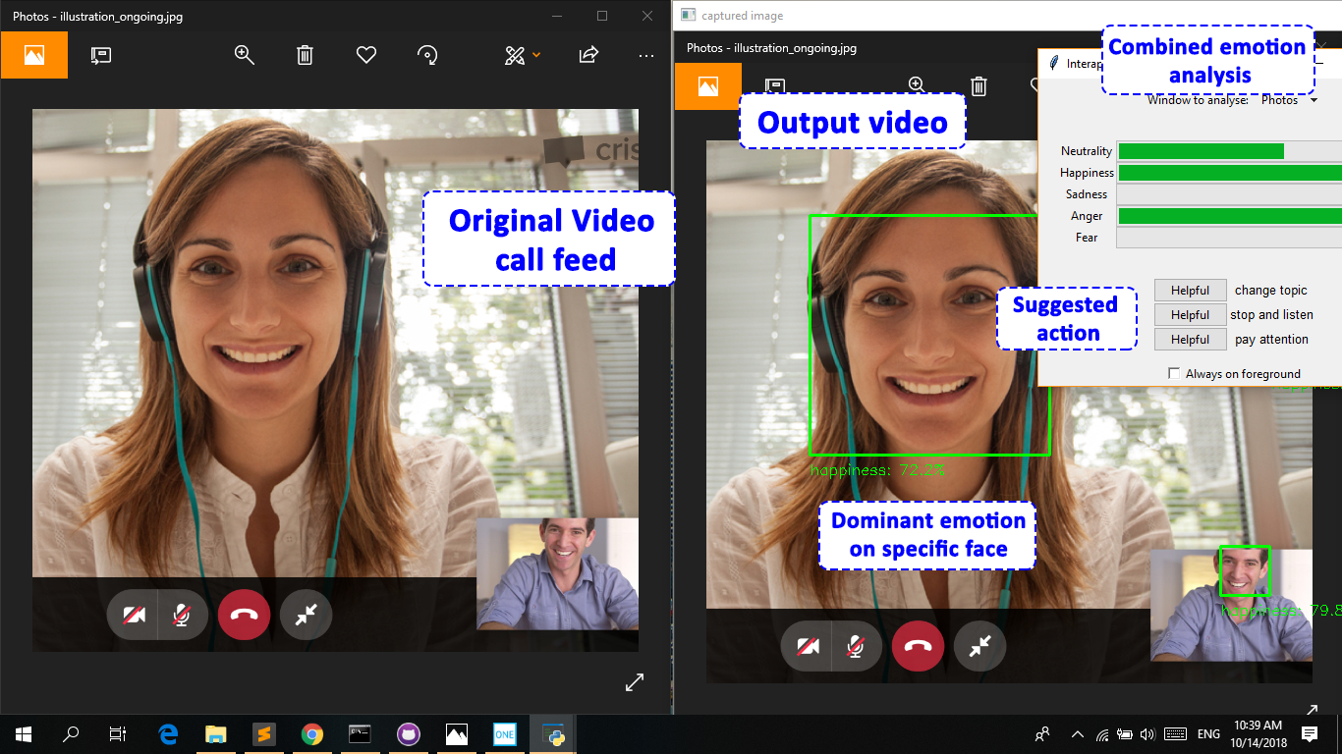Viewport: 1342px width, 754px height.
Task: Launch Microsoft Edge from the taskbar
Action: tap(168, 734)
